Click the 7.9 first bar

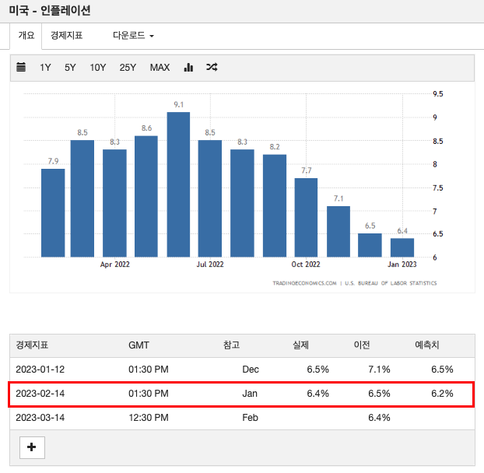pyautogui.click(x=53, y=212)
